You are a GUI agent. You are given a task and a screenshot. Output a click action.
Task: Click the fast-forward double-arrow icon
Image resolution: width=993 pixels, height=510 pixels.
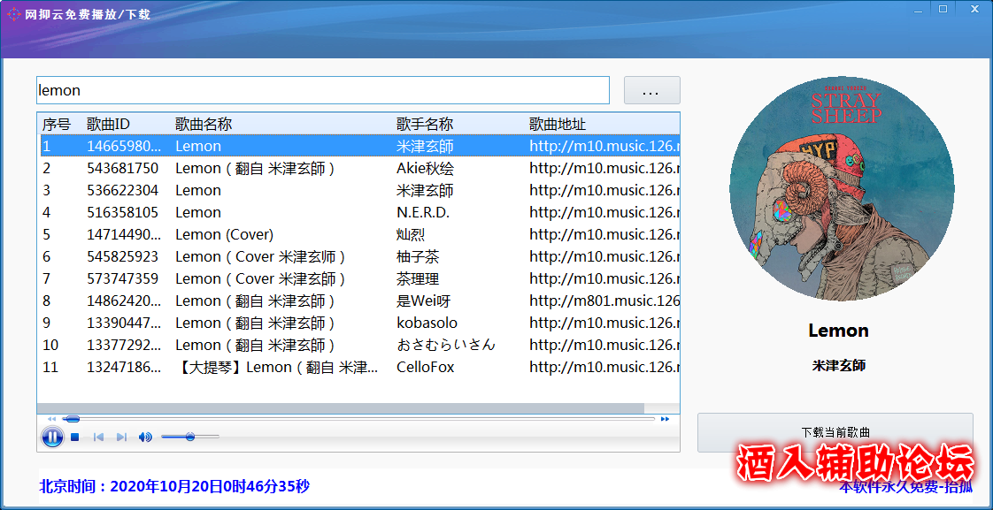point(665,419)
